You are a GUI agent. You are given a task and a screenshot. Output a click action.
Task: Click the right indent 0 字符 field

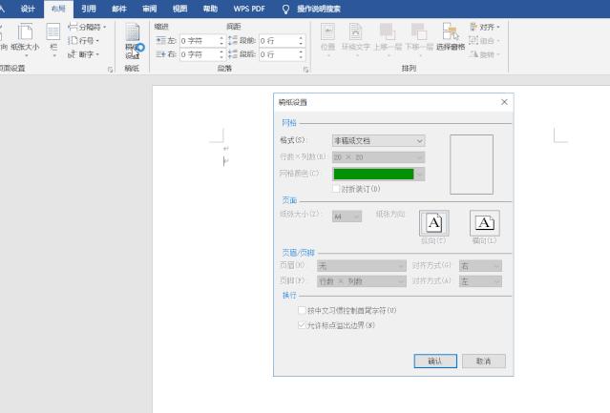tap(199, 54)
